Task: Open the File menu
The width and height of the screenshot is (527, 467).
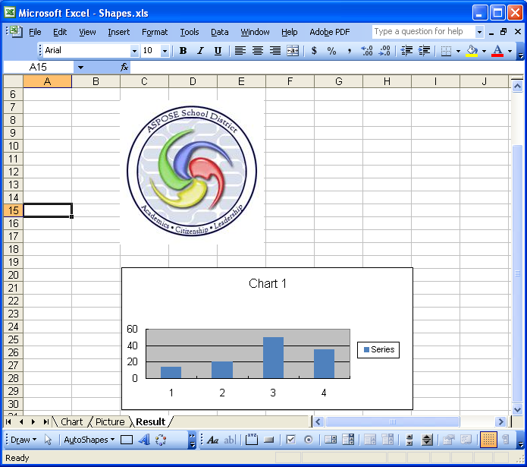Action: (x=35, y=32)
